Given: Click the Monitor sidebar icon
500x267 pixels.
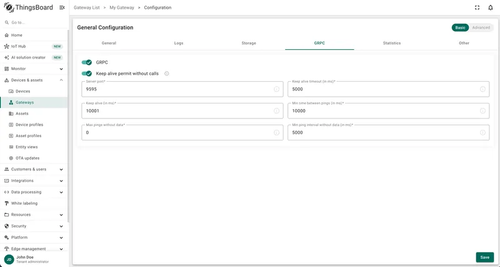Looking at the screenshot, I should click(x=7, y=69).
